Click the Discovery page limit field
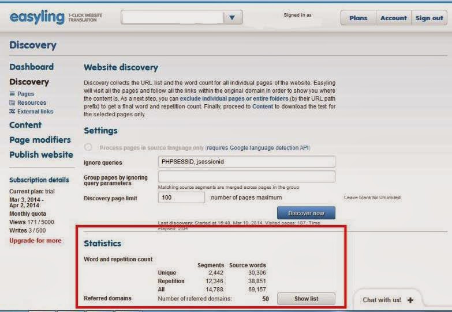 (x=181, y=197)
